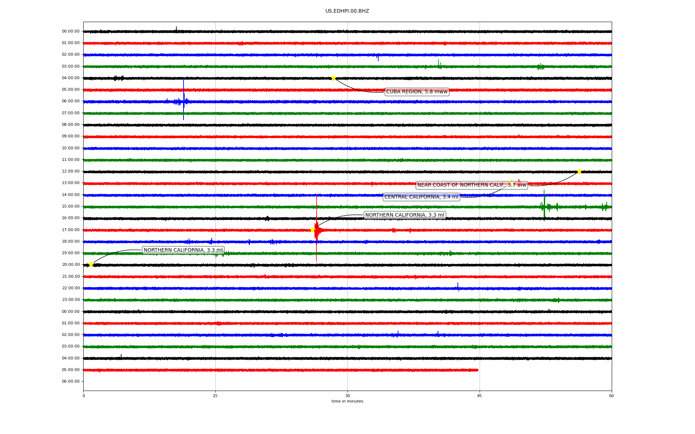
Task: Click the yellow star on the 20:00:00 trace
Action: click(x=91, y=265)
